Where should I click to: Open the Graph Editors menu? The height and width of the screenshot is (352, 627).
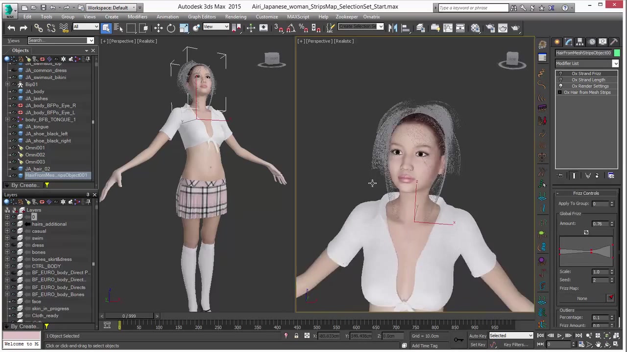click(202, 17)
